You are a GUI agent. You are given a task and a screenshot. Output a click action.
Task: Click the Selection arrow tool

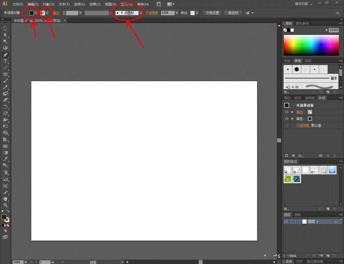[x=5, y=29]
